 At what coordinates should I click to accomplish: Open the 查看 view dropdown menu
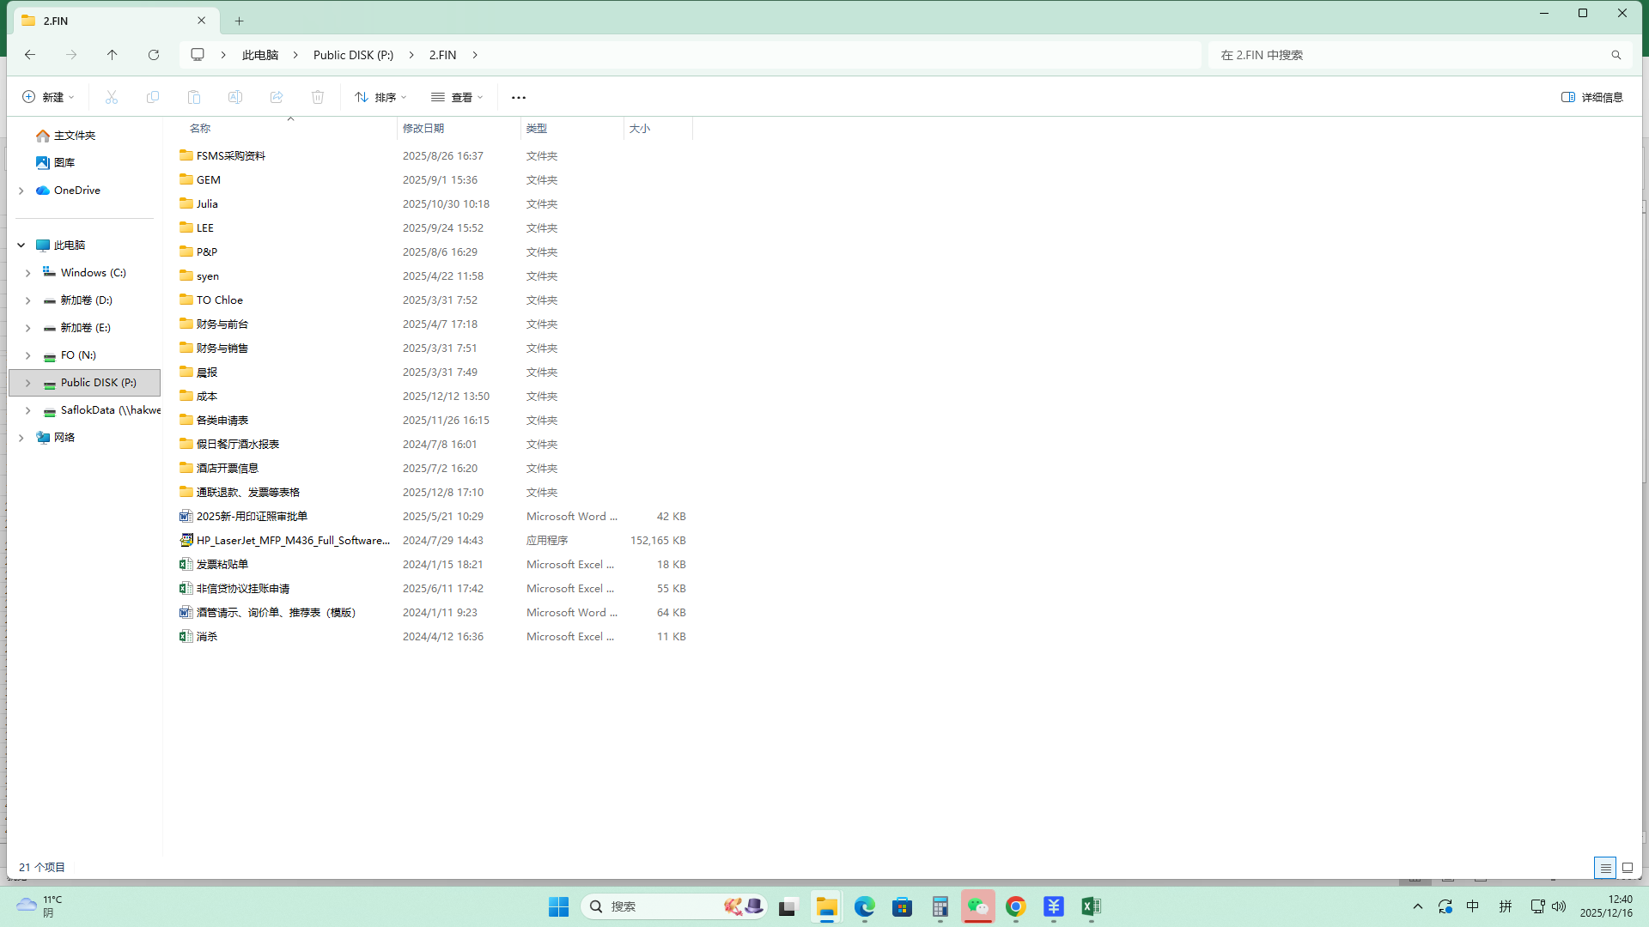457,97
